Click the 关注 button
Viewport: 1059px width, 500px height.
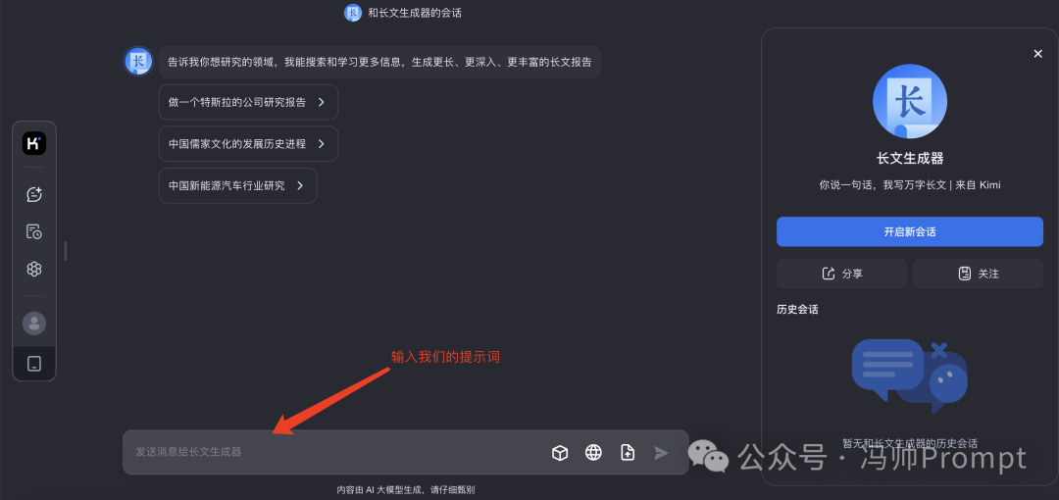pos(978,274)
